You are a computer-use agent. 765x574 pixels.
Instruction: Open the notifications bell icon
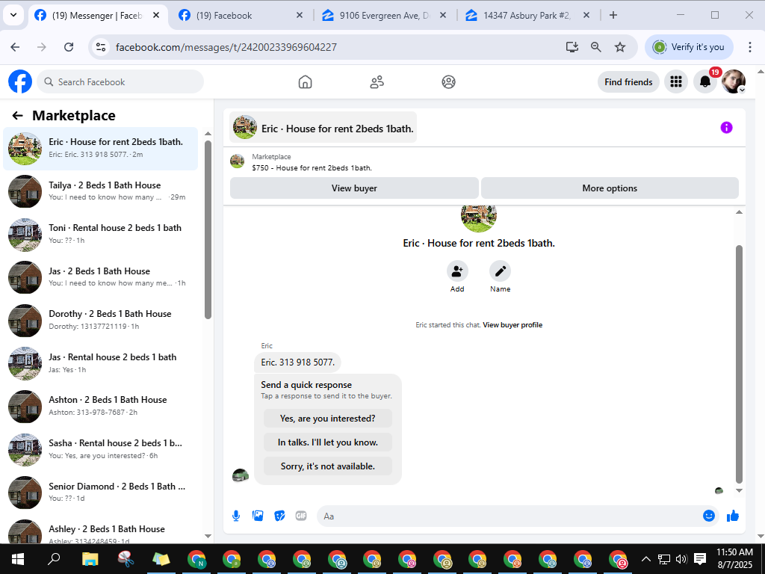coord(705,81)
